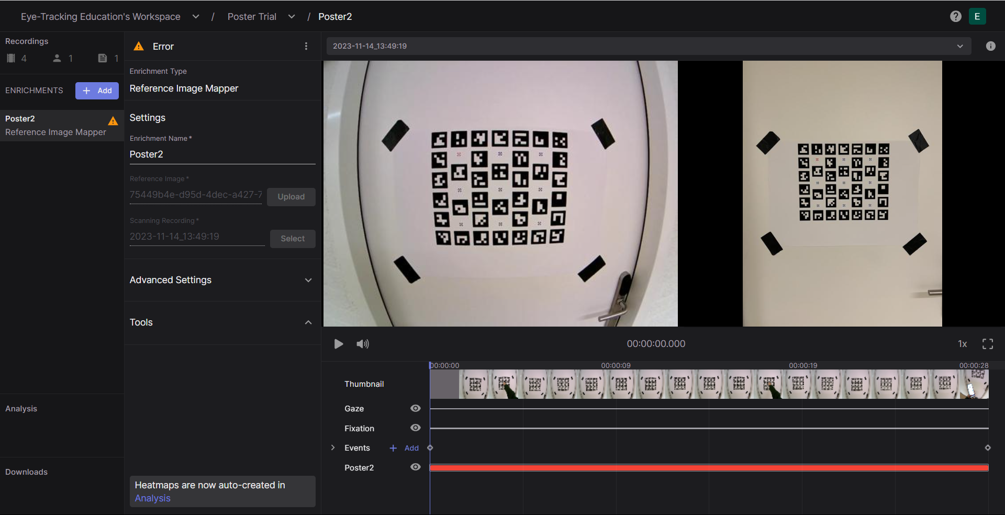This screenshot has width=1005, height=515.
Task: Click the Fixation timeline track
Action: (709, 428)
